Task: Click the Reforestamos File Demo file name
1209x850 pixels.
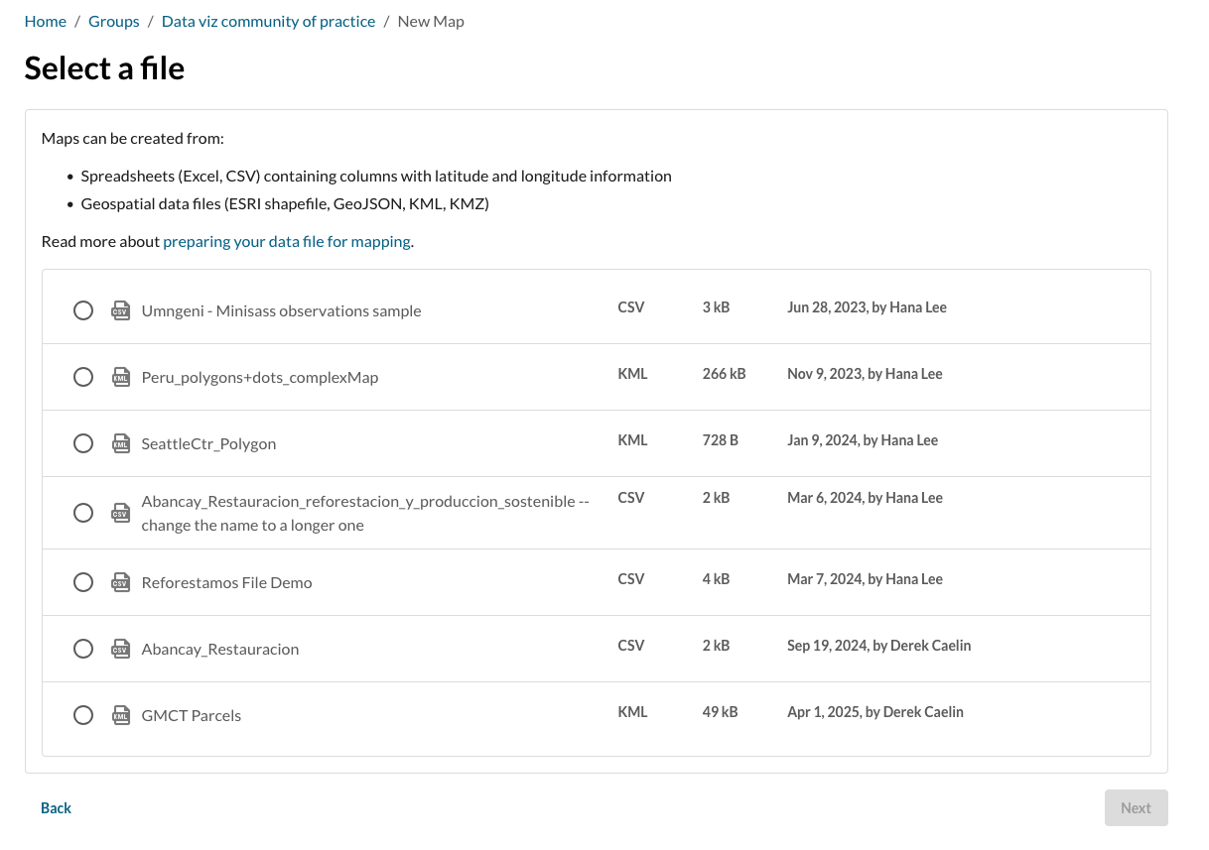Action: (x=227, y=582)
